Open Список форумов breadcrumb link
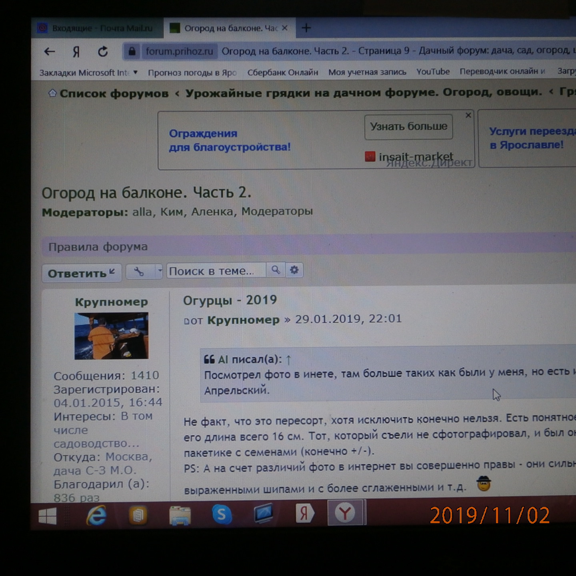The width and height of the screenshot is (576, 576). coord(114,94)
